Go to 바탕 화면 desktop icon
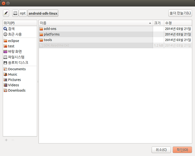Viewport: 195px width, 156px height. [5, 51]
